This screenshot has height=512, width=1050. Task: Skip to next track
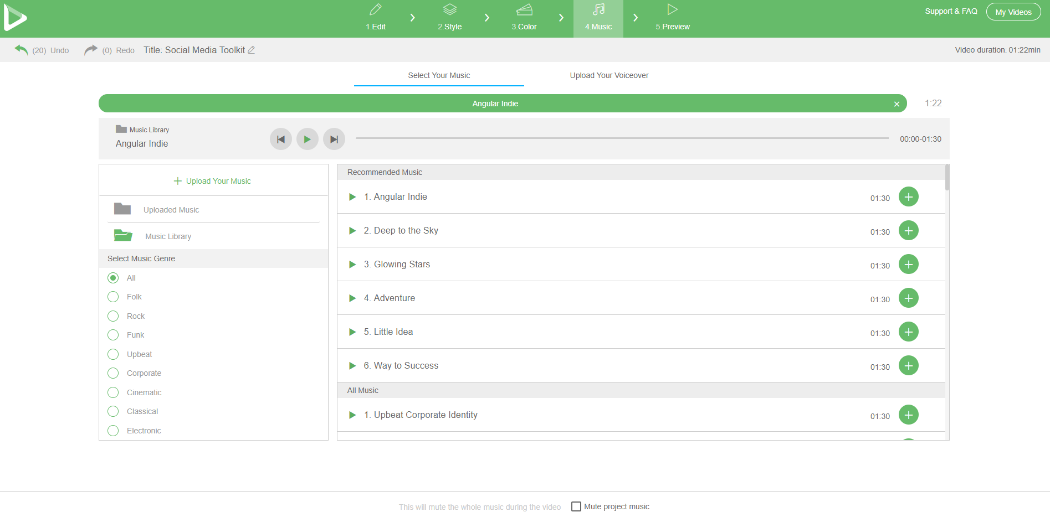pyautogui.click(x=334, y=139)
